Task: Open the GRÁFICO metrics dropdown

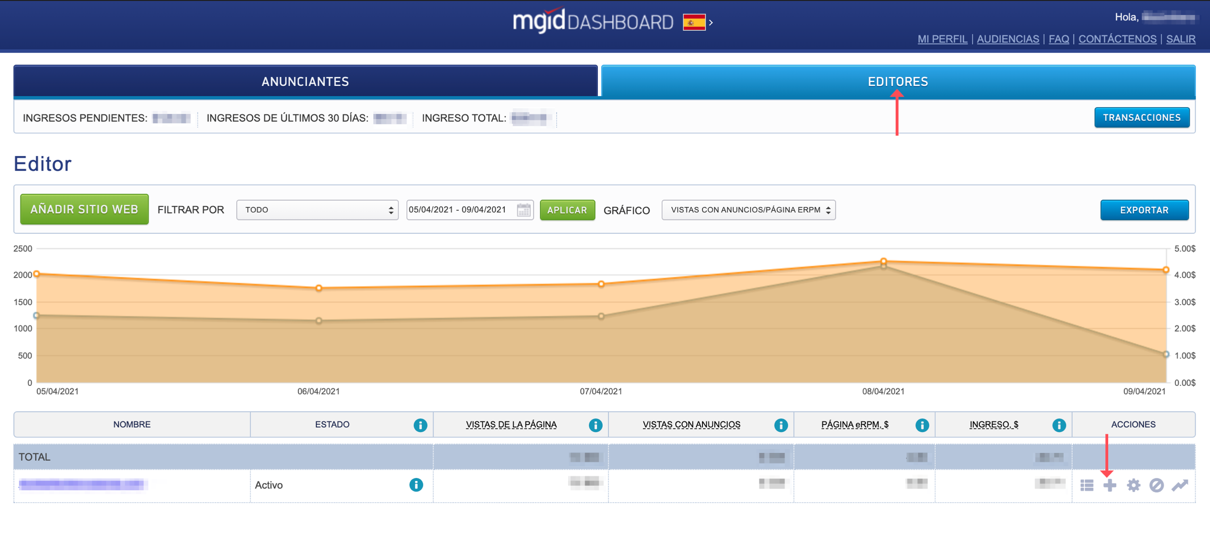Action: (748, 210)
